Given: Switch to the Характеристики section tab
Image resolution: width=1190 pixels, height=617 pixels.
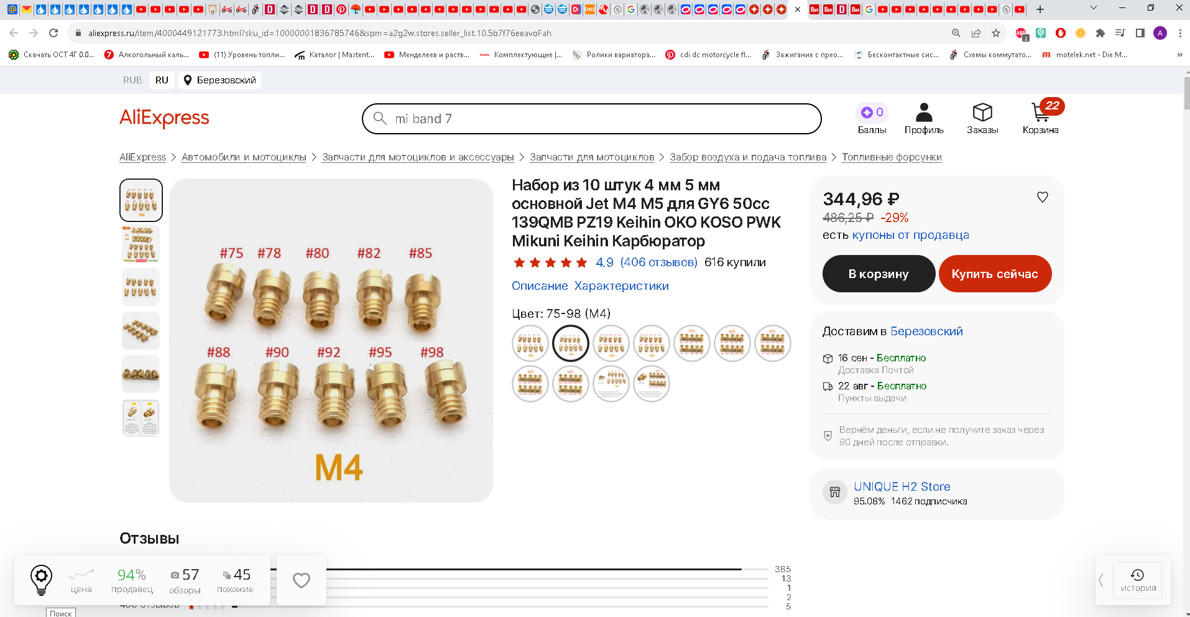Looking at the screenshot, I should 622,286.
